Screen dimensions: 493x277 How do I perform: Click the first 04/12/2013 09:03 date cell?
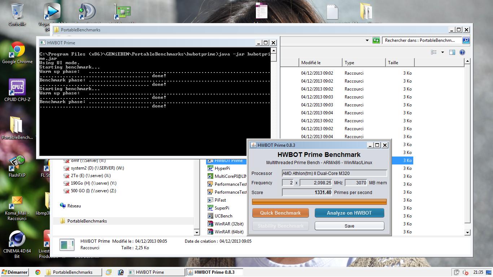(x=317, y=97)
